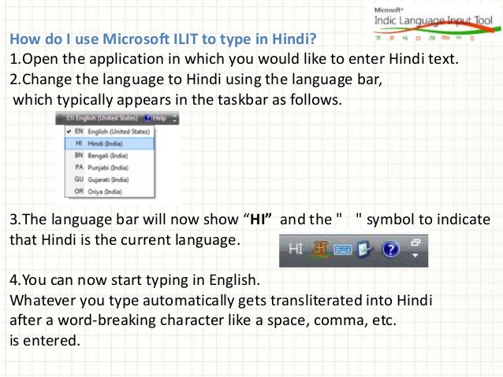Open Help on the top language bar
Viewport: 503px width, 377px height.
click(x=155, y=118)
